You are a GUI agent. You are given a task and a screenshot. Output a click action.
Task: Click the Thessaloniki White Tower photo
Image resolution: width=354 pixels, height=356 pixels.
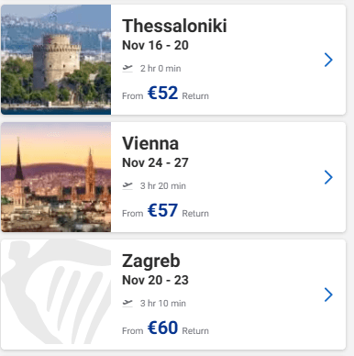click(x=56, y=60)
